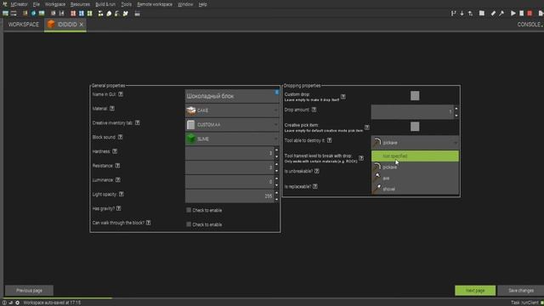544x306 pixels.
Task: Show help for Has gravity
Action: tap(119, 208)
